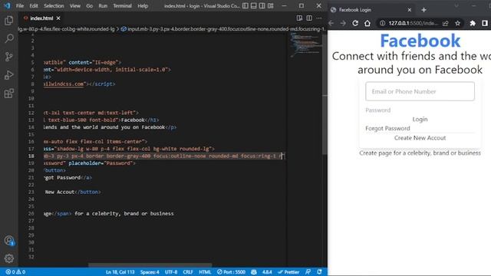Open errors and warnings status item
The width and height of the screenshot is (491, 276).
[15, 272]
